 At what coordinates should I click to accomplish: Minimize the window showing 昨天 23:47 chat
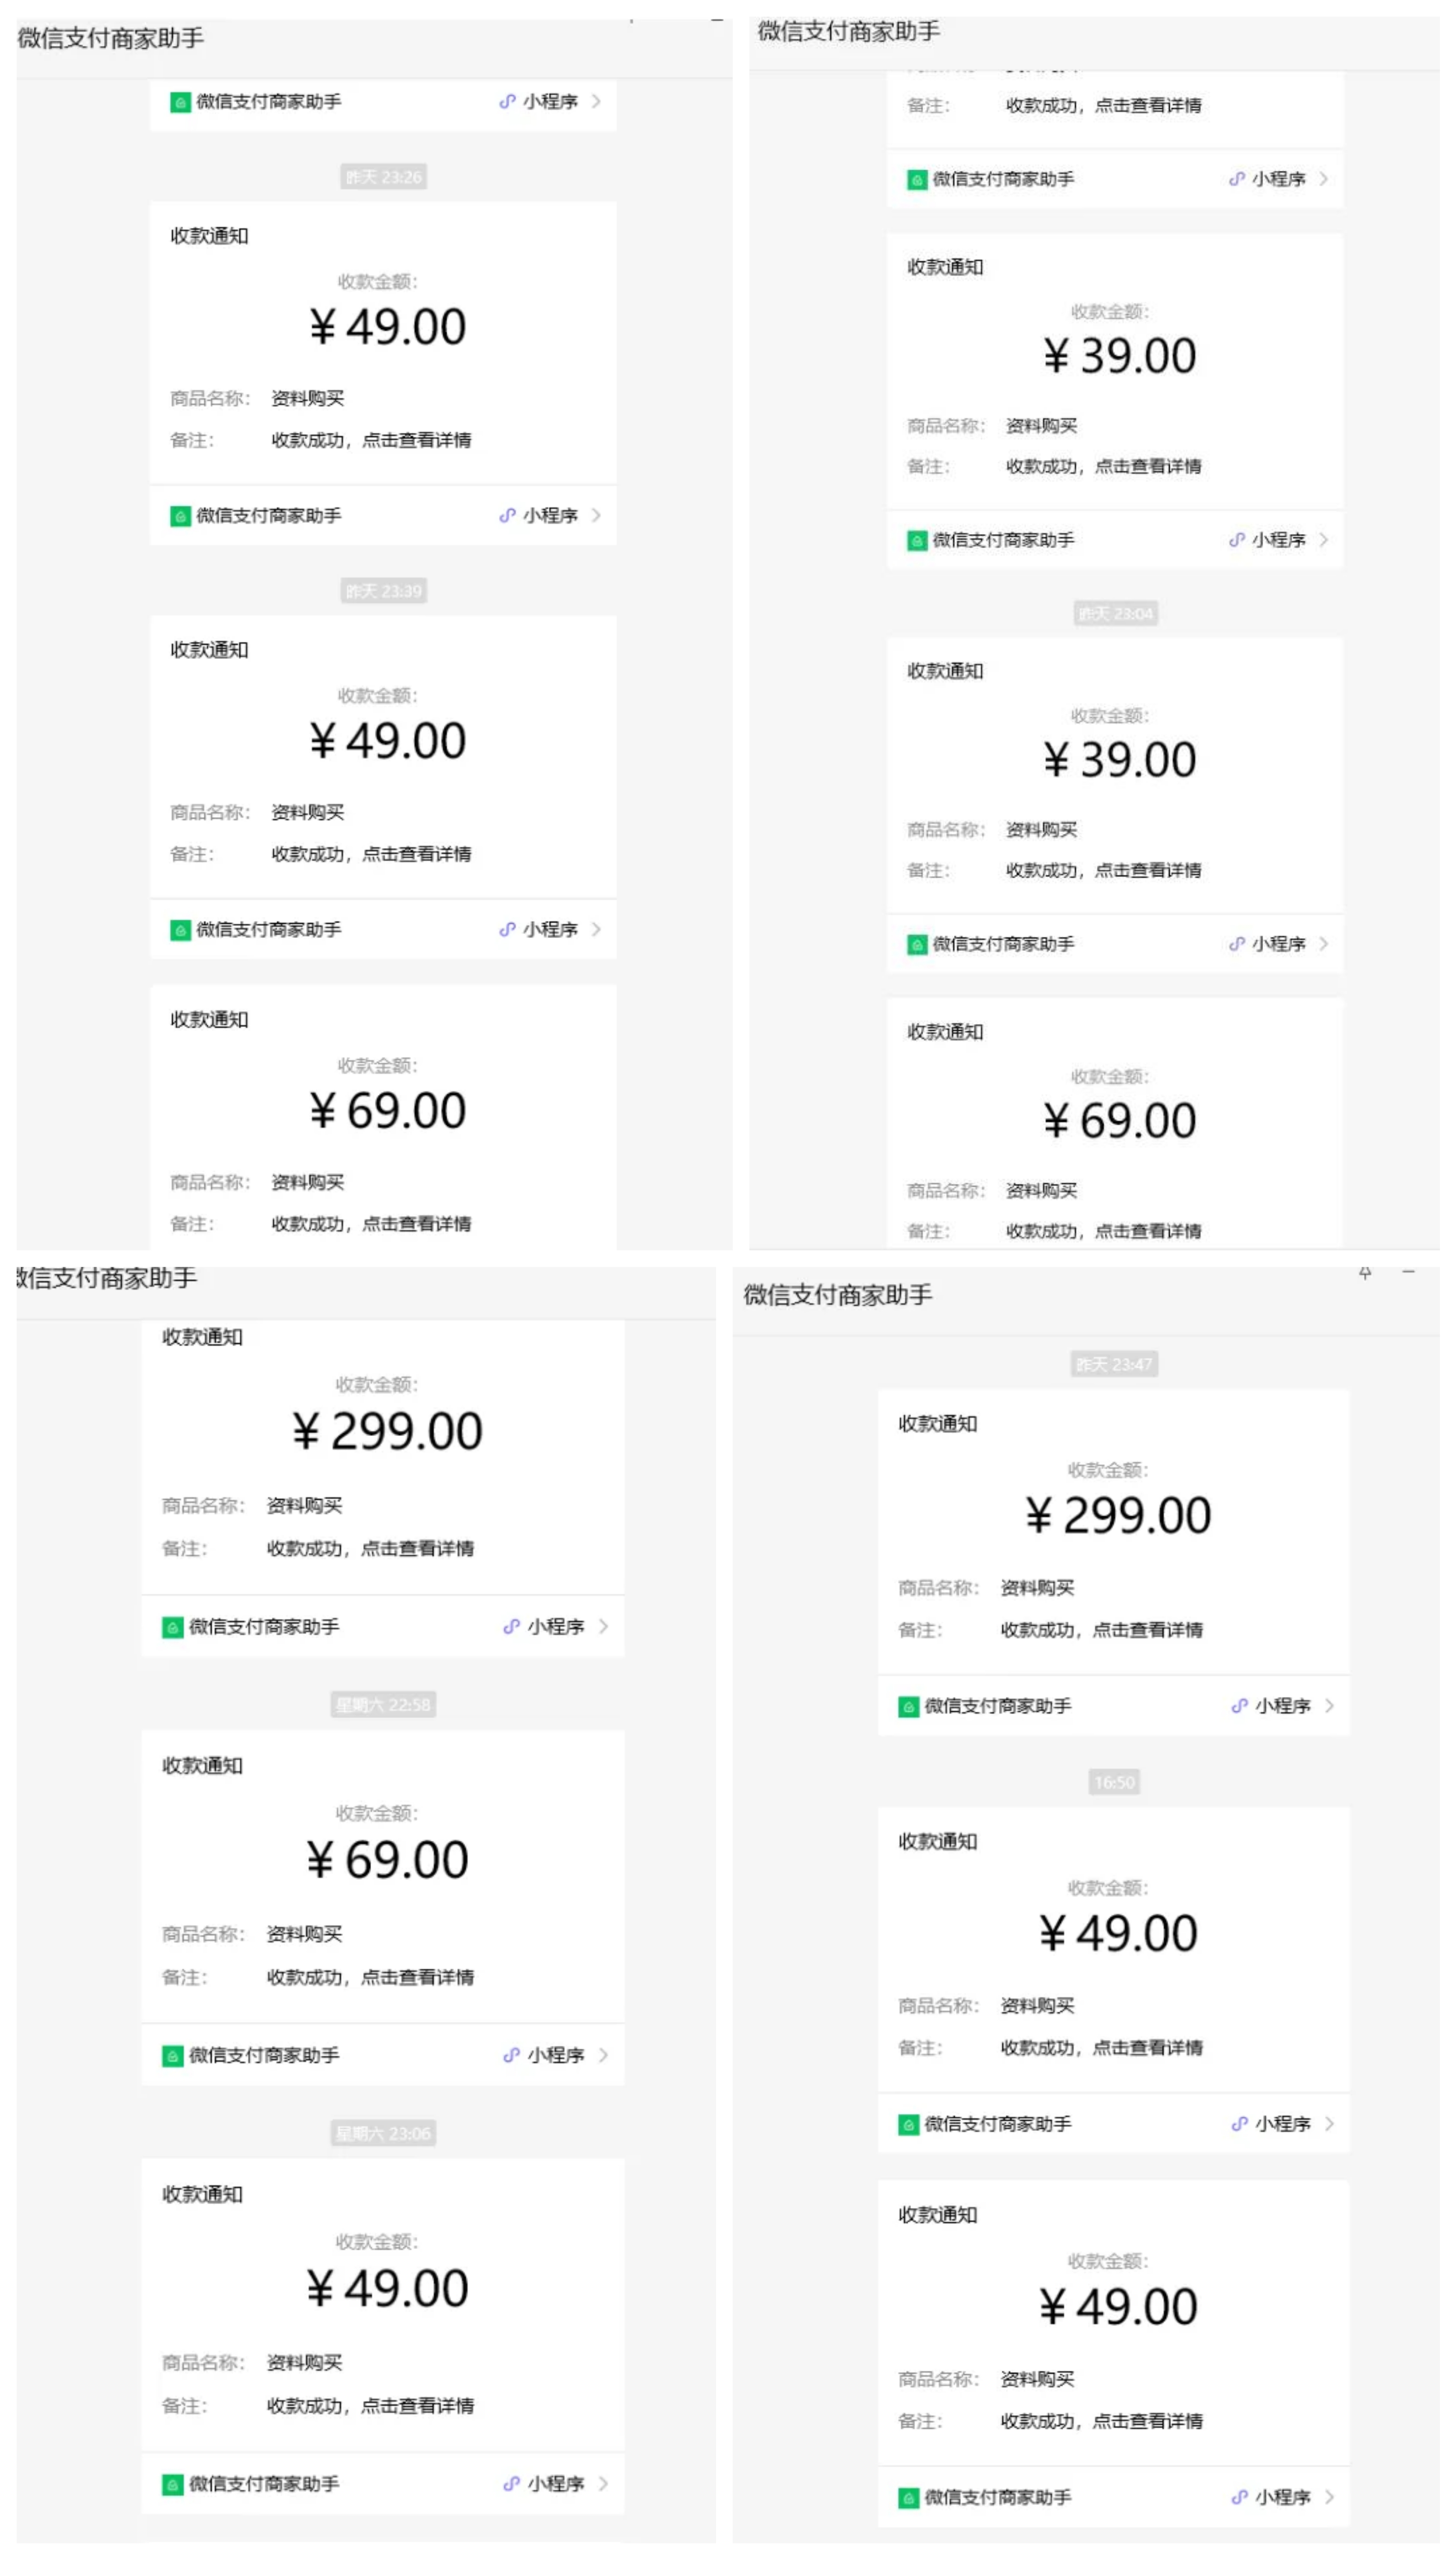click(1408, 1272)
